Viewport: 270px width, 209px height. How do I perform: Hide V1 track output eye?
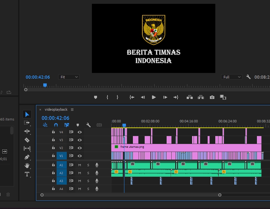[80, 156]
